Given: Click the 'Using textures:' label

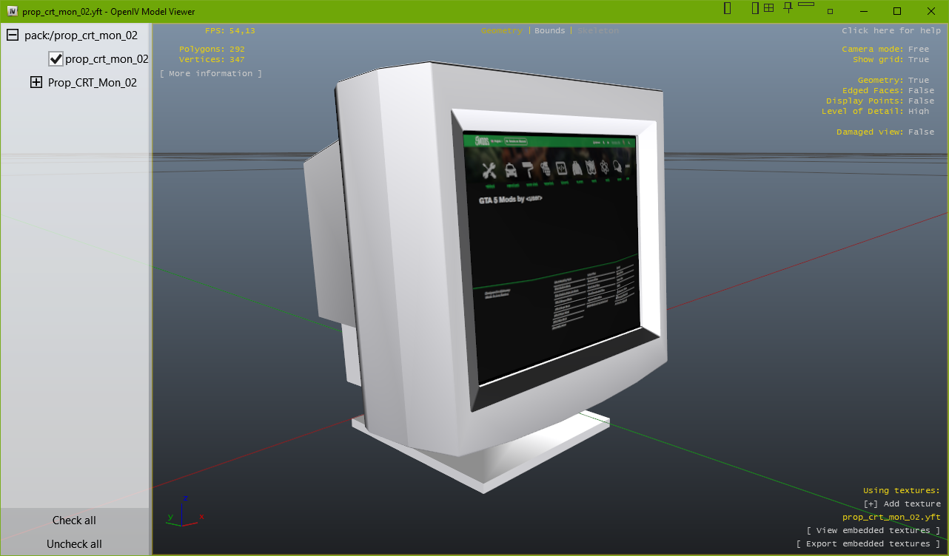Looking at the screenshot, I should coord(902,490).
